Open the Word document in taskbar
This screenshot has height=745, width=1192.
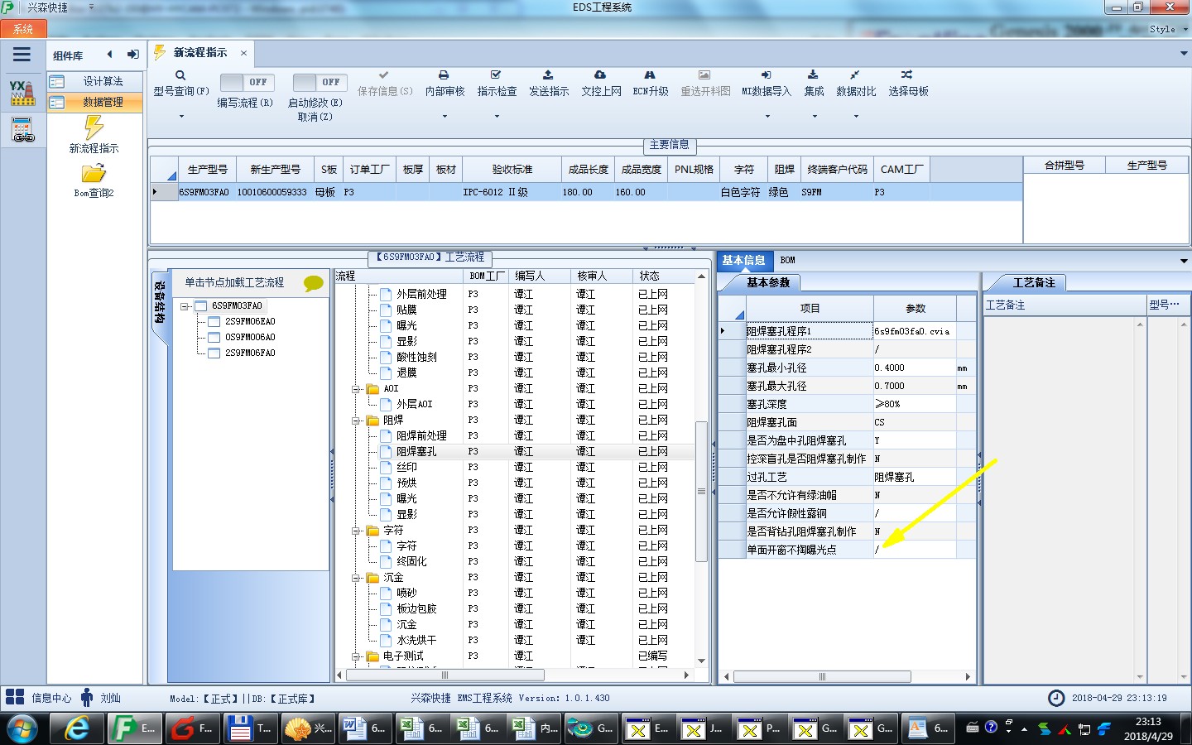coord(363,728)
